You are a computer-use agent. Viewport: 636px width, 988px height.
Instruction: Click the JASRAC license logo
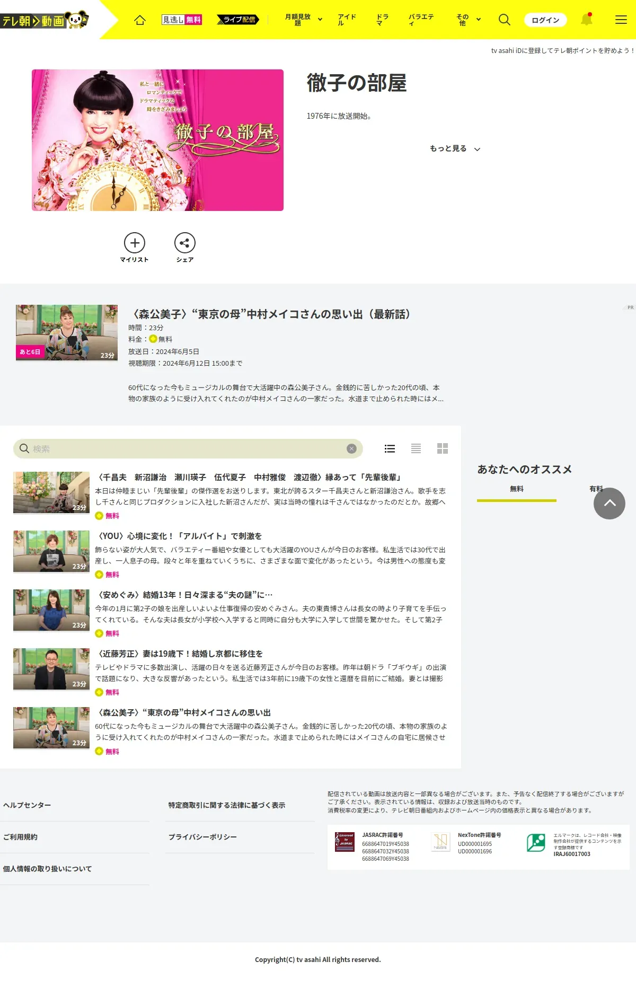345,842
